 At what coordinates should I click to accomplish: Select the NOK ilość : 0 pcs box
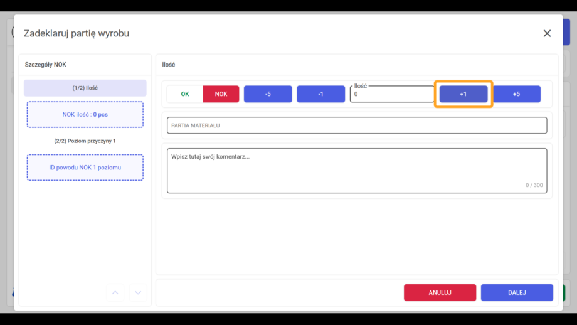coord(85,114)
